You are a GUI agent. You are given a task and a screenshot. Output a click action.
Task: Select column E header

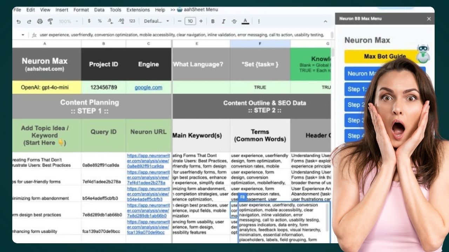coord(201,44)
